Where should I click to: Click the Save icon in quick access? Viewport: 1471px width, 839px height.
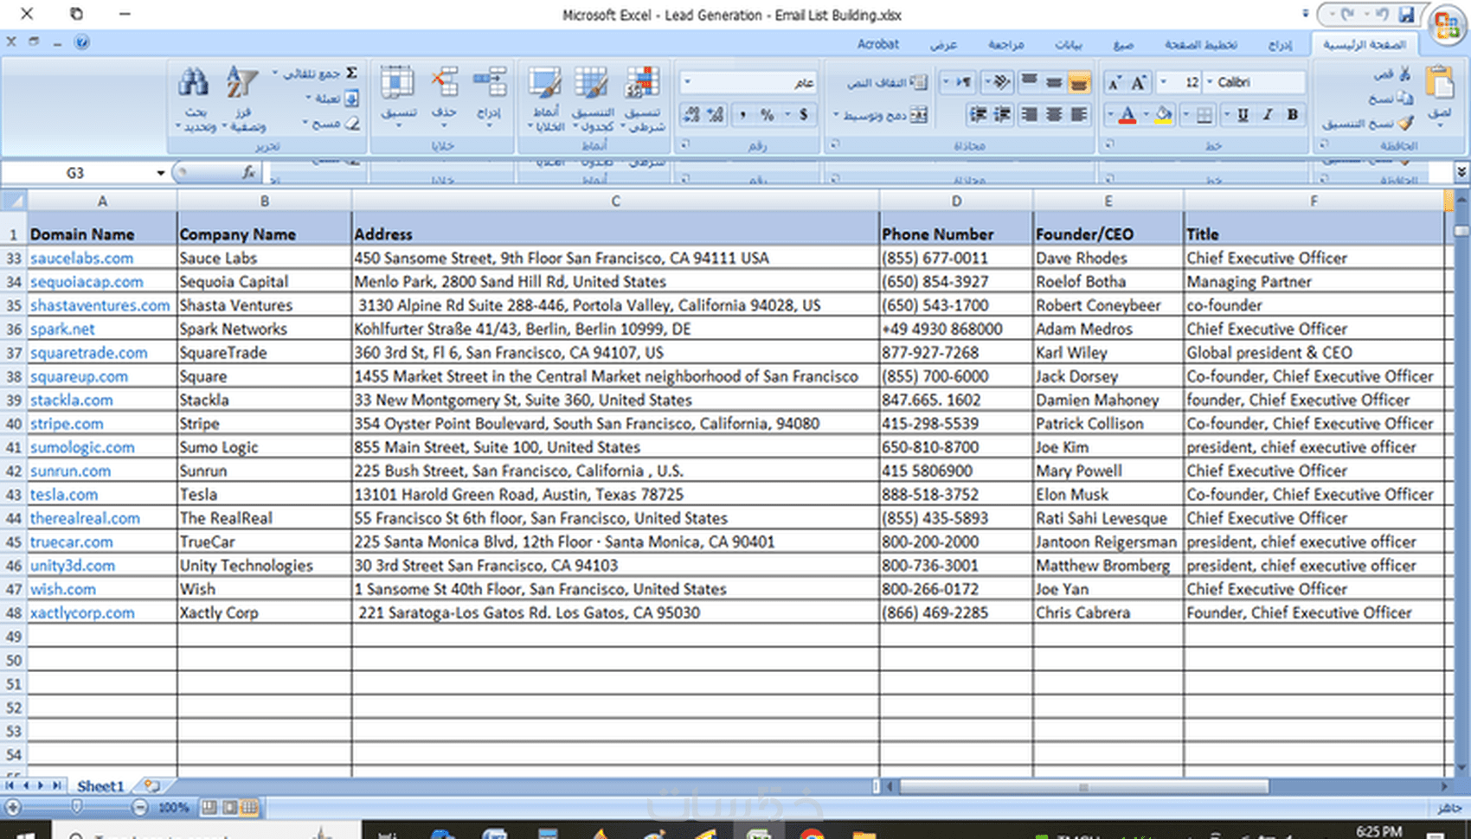(x=1407, y=15)
